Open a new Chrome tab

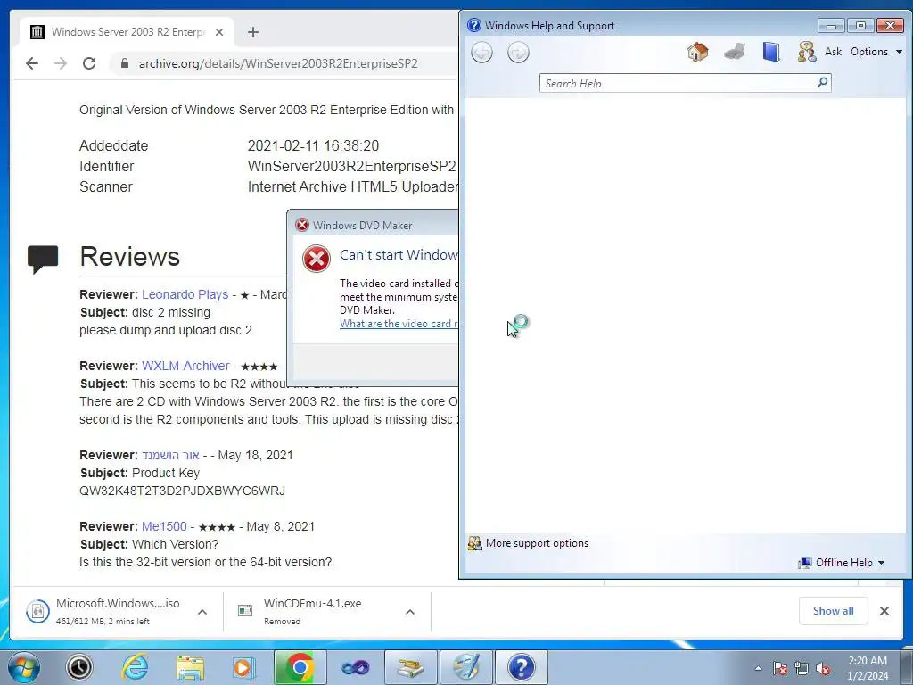(x=252, y=32)
